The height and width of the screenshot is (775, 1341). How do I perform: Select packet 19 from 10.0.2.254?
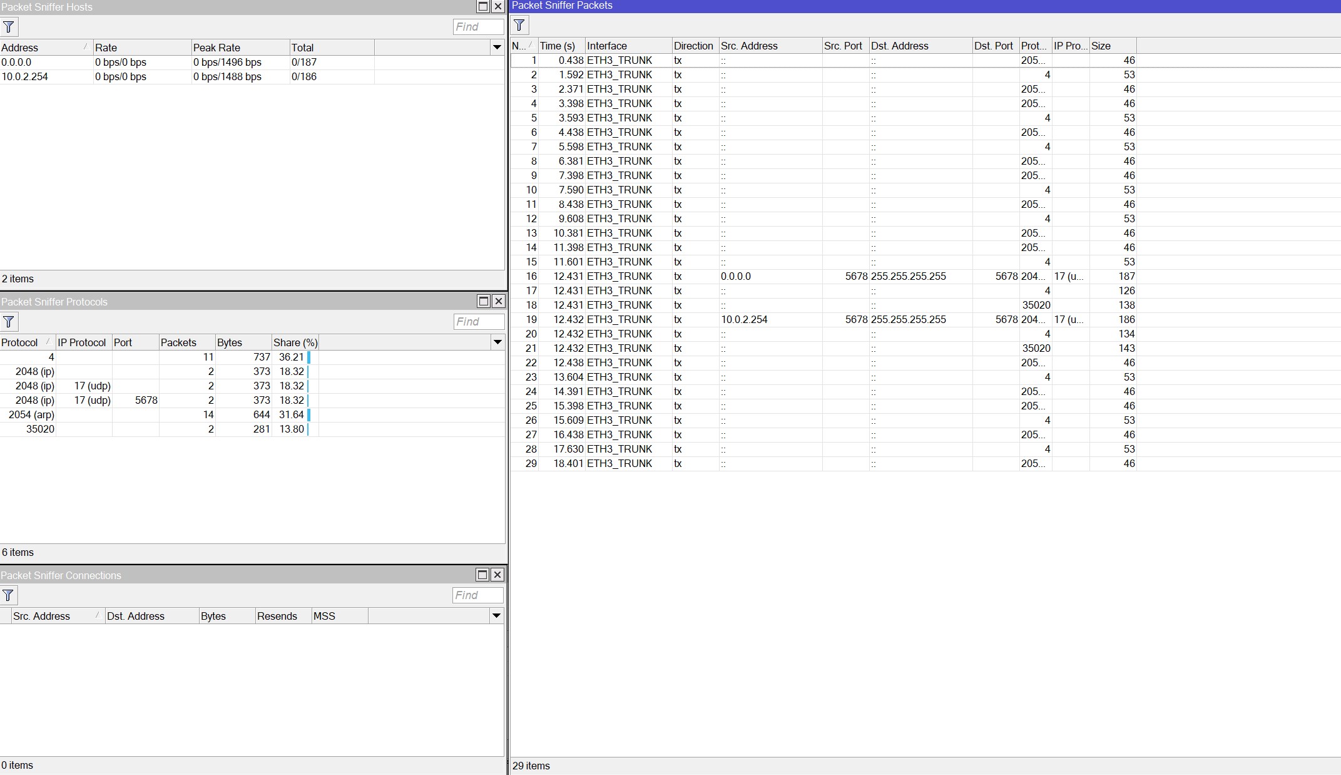coord(743,319)
